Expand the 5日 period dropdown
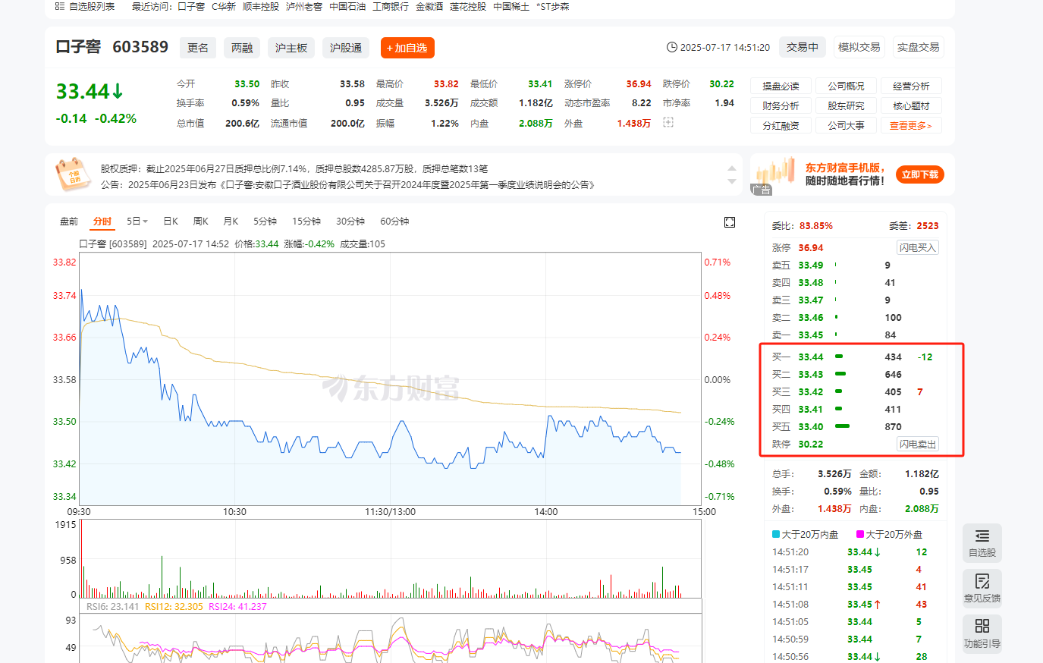The height and width of the screenshot is (663, 1043). click(x=137, y=222)
